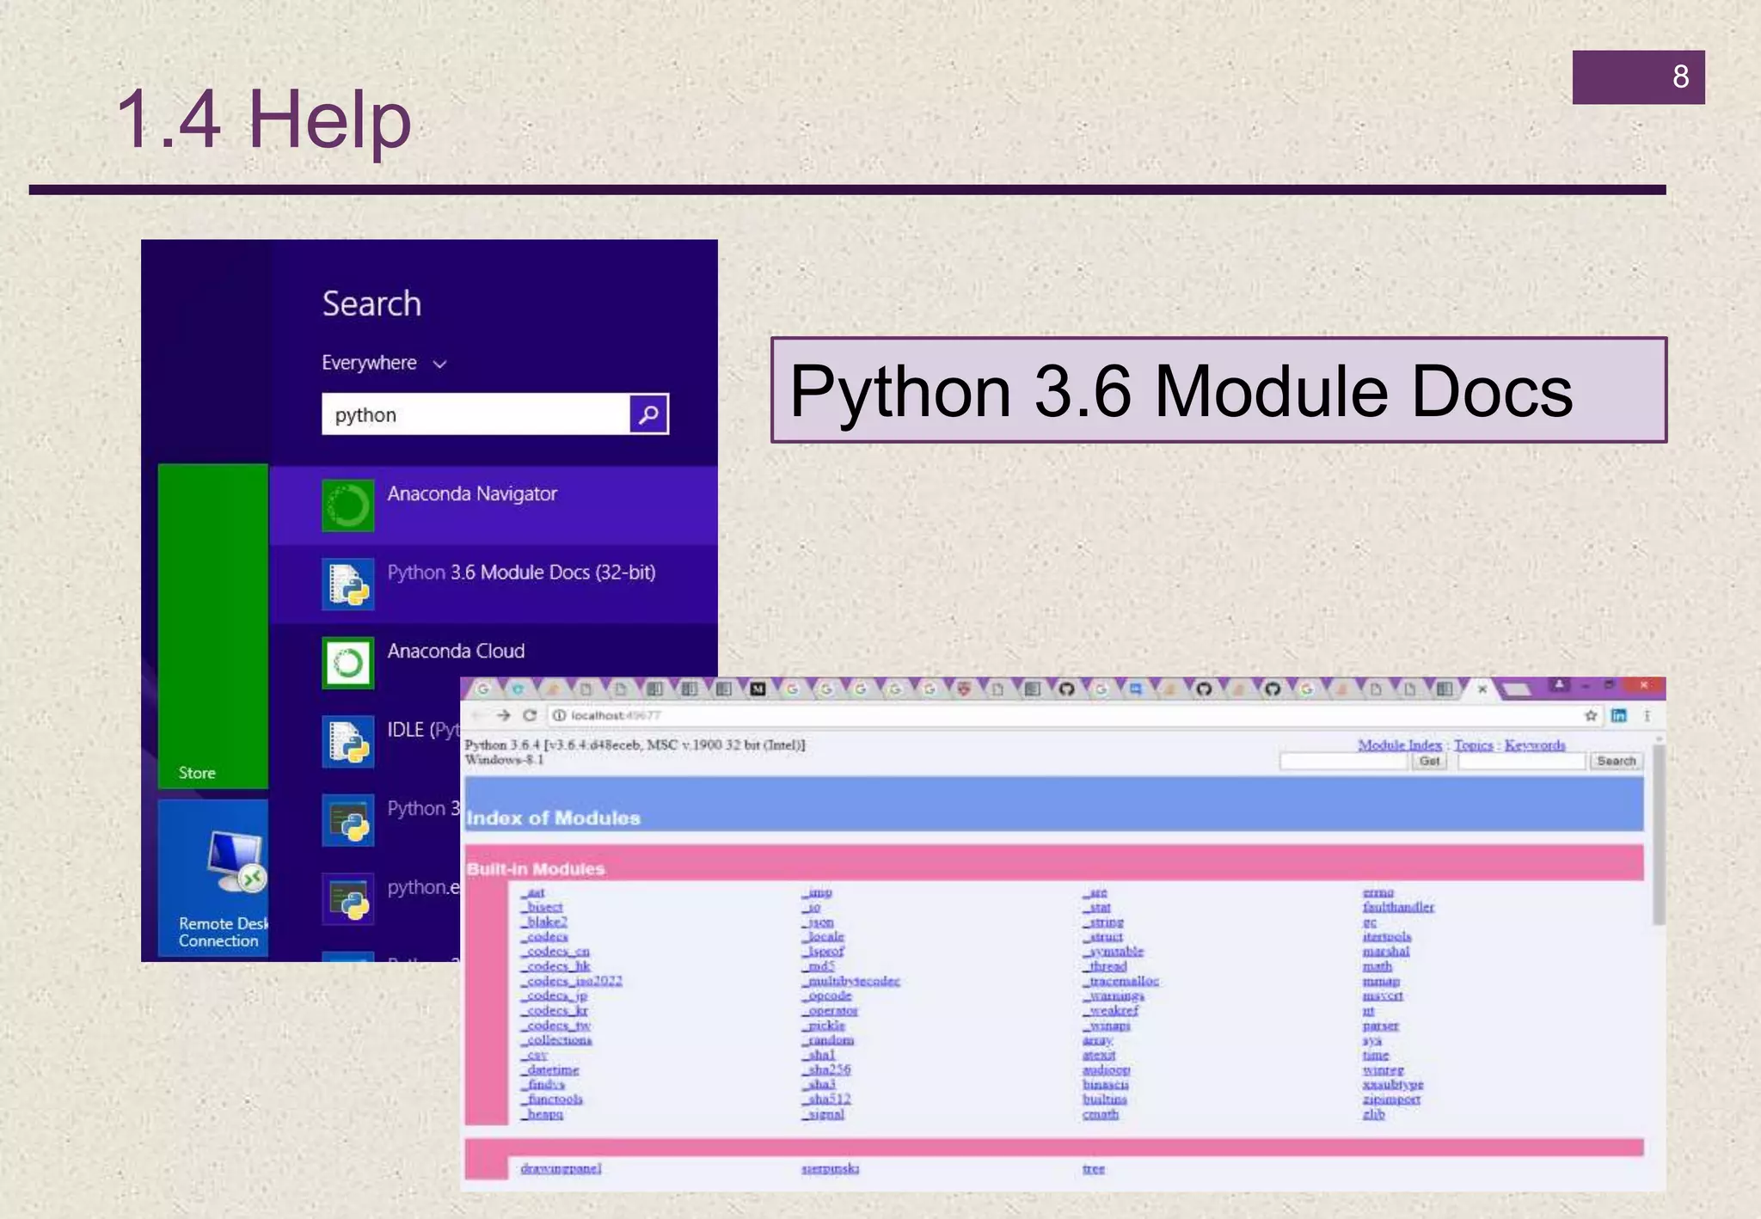Screen dimensions: 1761x1219
Task: Open the _datetime module link
Action: point(550,1070)
